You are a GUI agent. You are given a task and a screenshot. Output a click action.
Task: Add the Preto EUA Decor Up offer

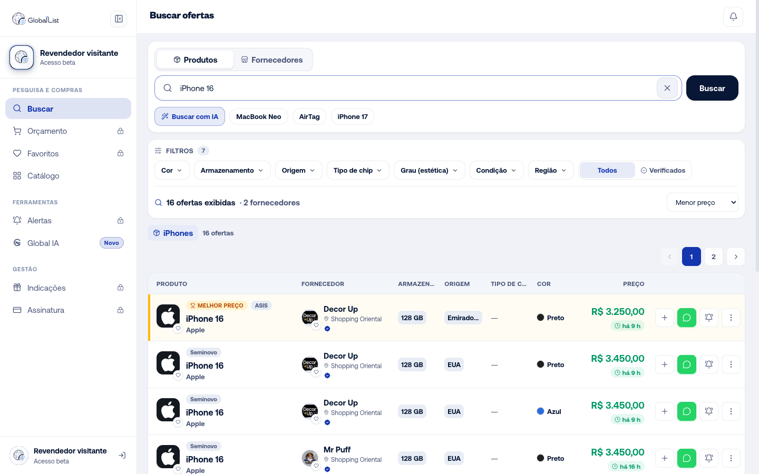tap(665, 364)
